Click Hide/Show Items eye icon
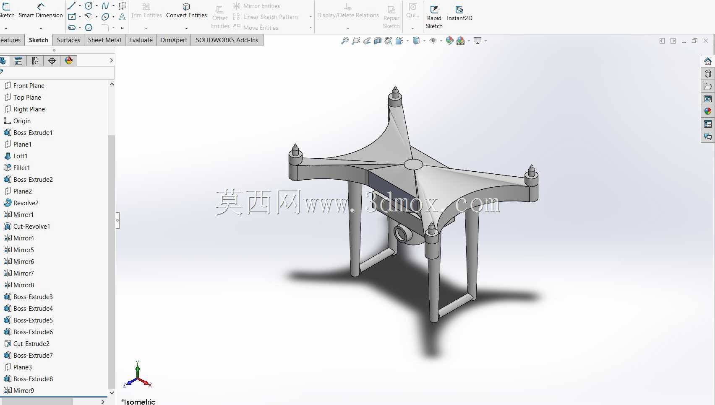 tap(433, 41)
